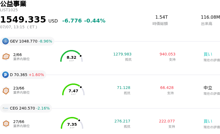Viewport: 220px width, 134px height.
Task: Select the 116.08M volume figure
Action: coord(210,17)
